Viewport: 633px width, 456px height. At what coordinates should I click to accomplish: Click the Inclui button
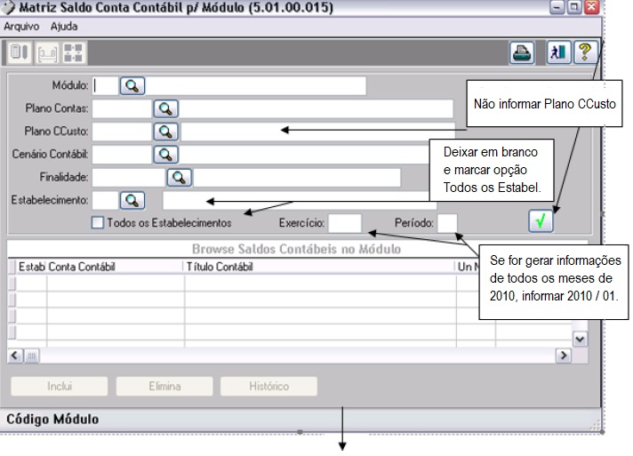coord(60,386)
